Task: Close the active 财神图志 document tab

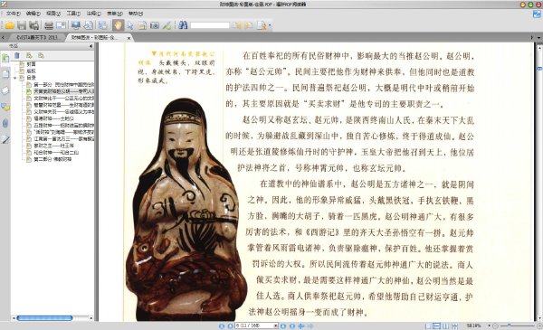Action: click(129, 38)
